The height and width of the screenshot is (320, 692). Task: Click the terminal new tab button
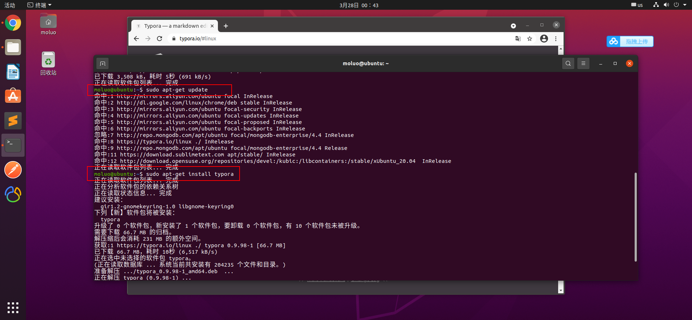point(103,63)
